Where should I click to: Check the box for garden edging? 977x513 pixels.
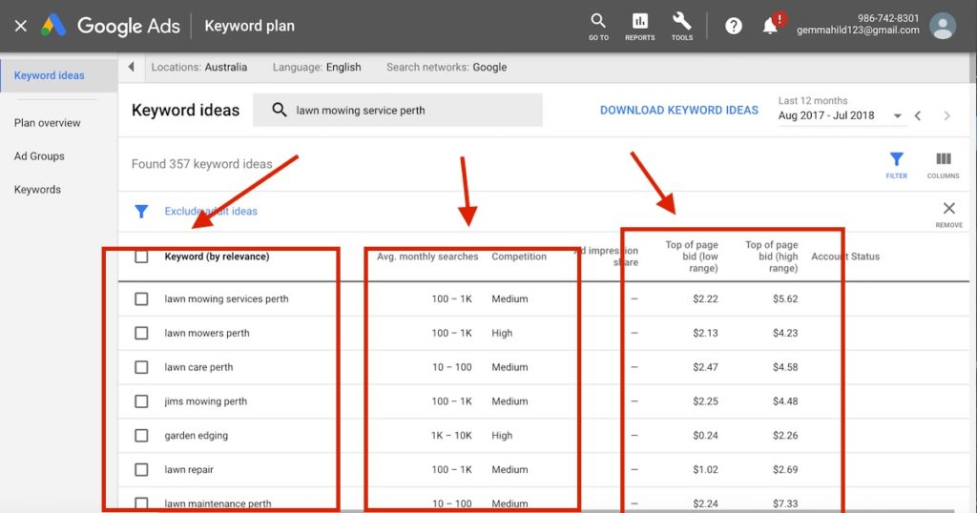(141, 436)
